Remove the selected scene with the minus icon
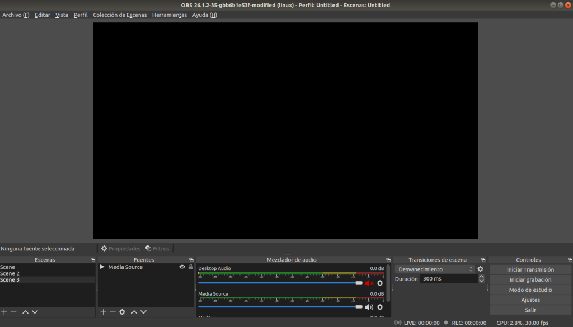The width and height of the screenshot is (573, 327). [x=13, y=312]
